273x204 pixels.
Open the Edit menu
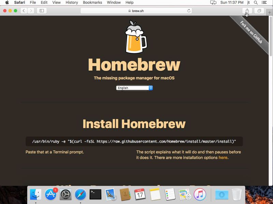[x=44, y=2]
